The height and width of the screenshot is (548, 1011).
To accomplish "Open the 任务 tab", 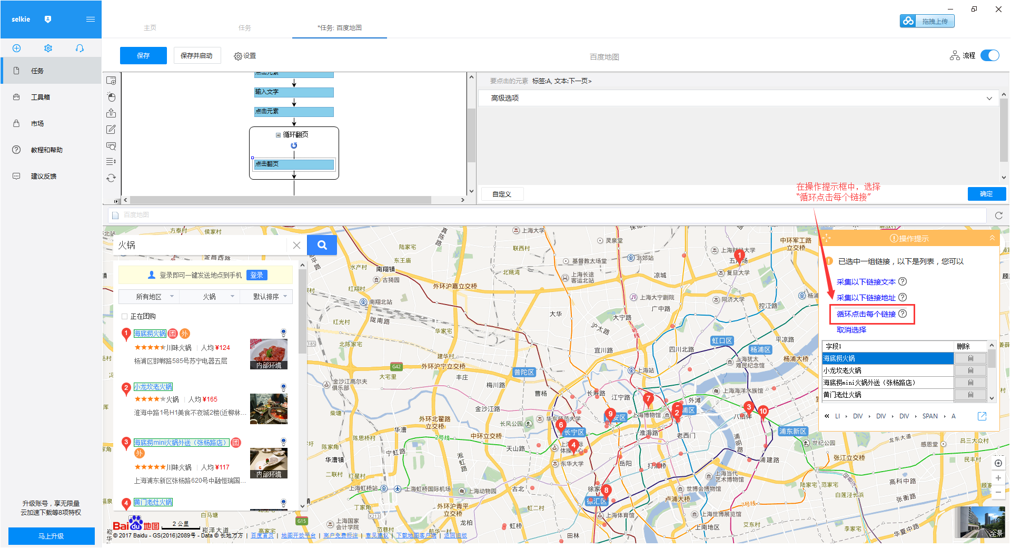I will click(245, 28).
